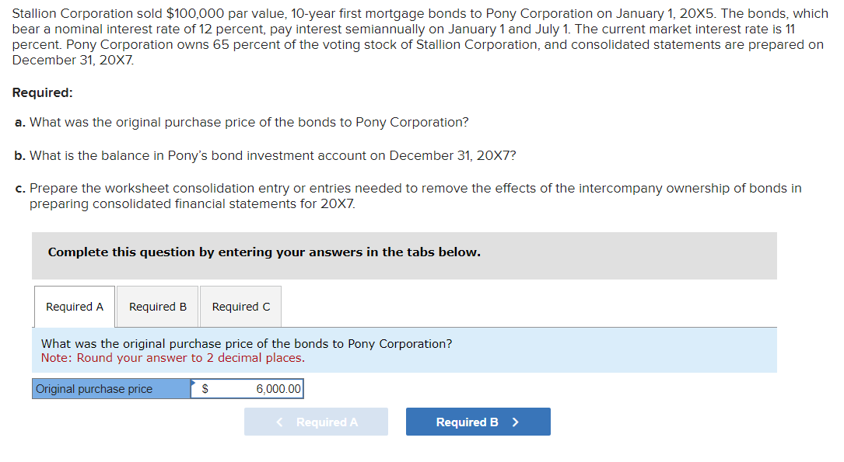Click the grayed '< Required A' button

[x=316, y=421]
